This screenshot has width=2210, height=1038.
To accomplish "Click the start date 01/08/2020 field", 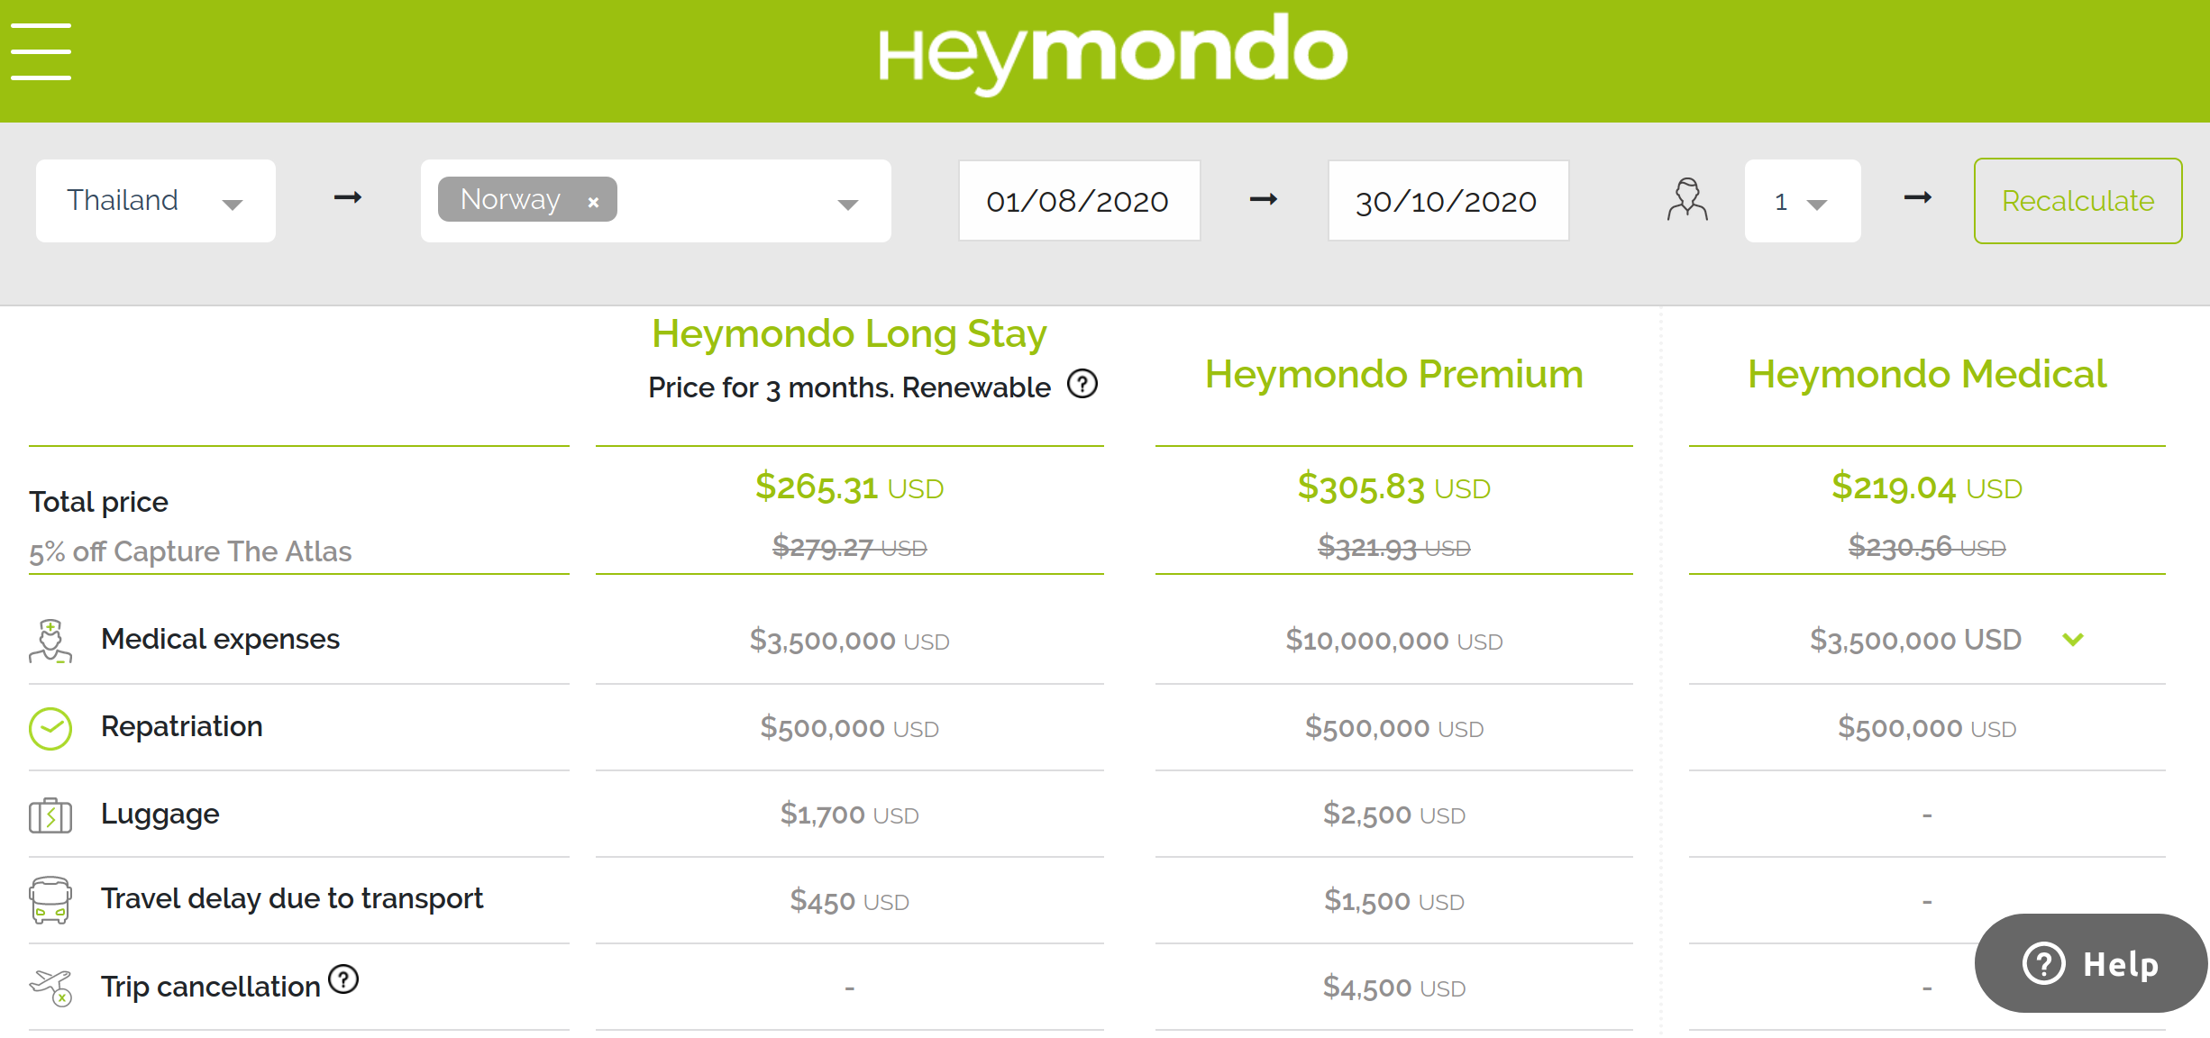I will [x=1079, y=201].
